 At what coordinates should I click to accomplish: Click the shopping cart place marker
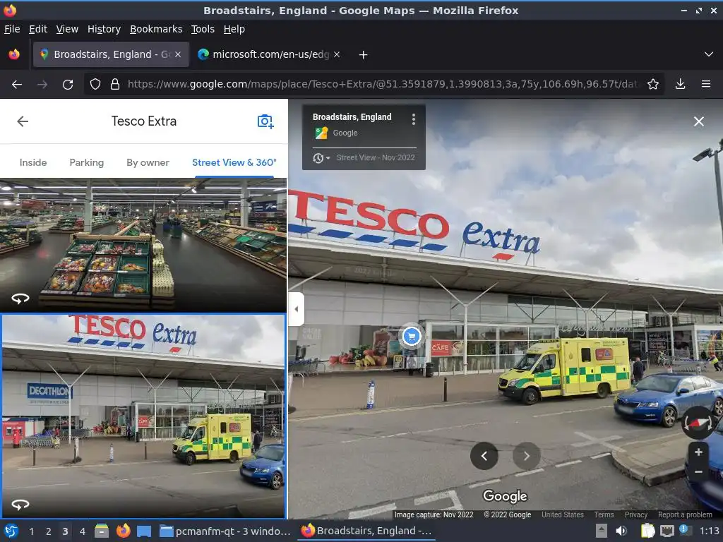pos(412,336)
